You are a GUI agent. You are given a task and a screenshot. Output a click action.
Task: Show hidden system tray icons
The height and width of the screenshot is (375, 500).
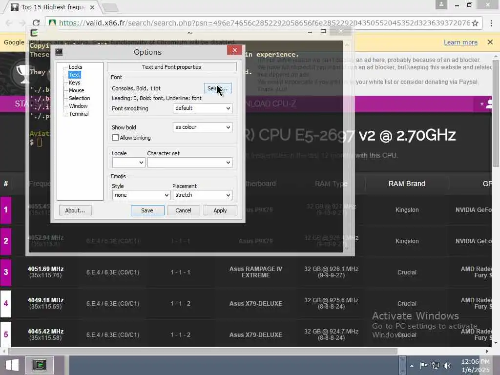click(x=412, y=366)
